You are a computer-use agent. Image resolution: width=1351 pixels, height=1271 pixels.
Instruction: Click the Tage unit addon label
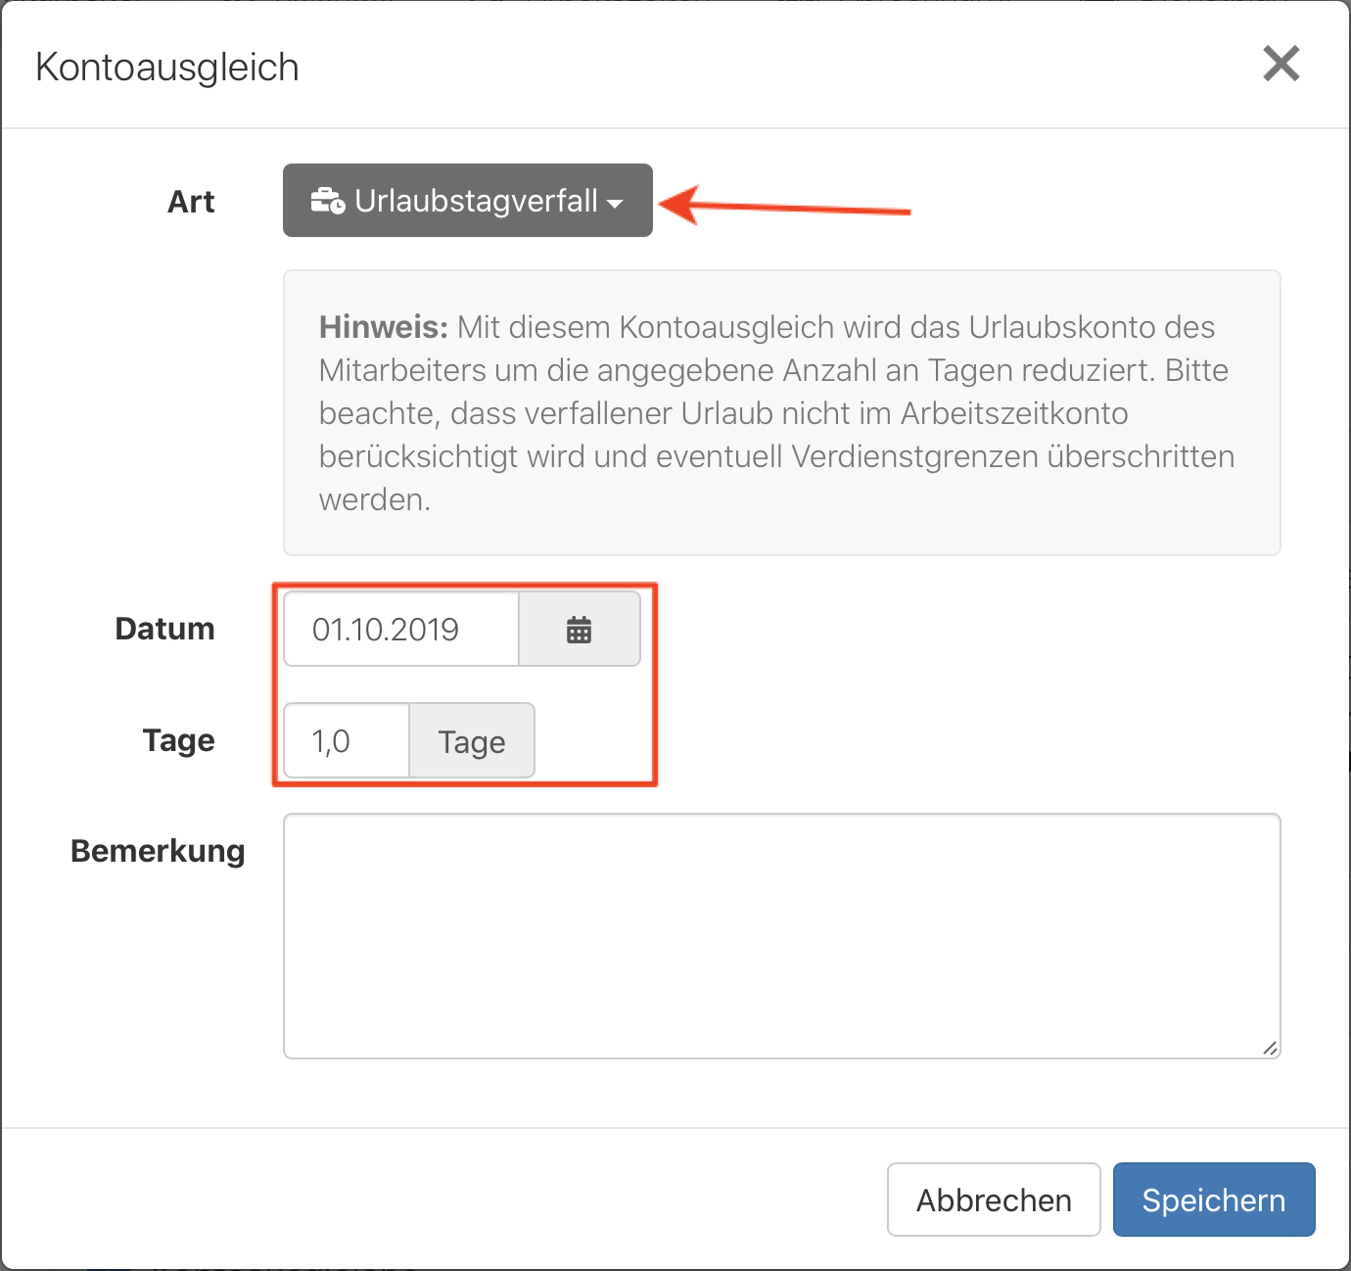pyautogui.click(x=472, y=741)
